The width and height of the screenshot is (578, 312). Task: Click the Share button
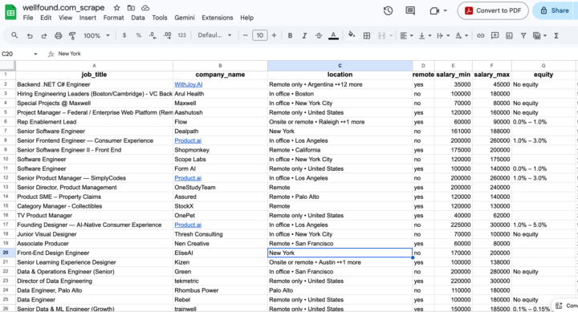point(556,10)
